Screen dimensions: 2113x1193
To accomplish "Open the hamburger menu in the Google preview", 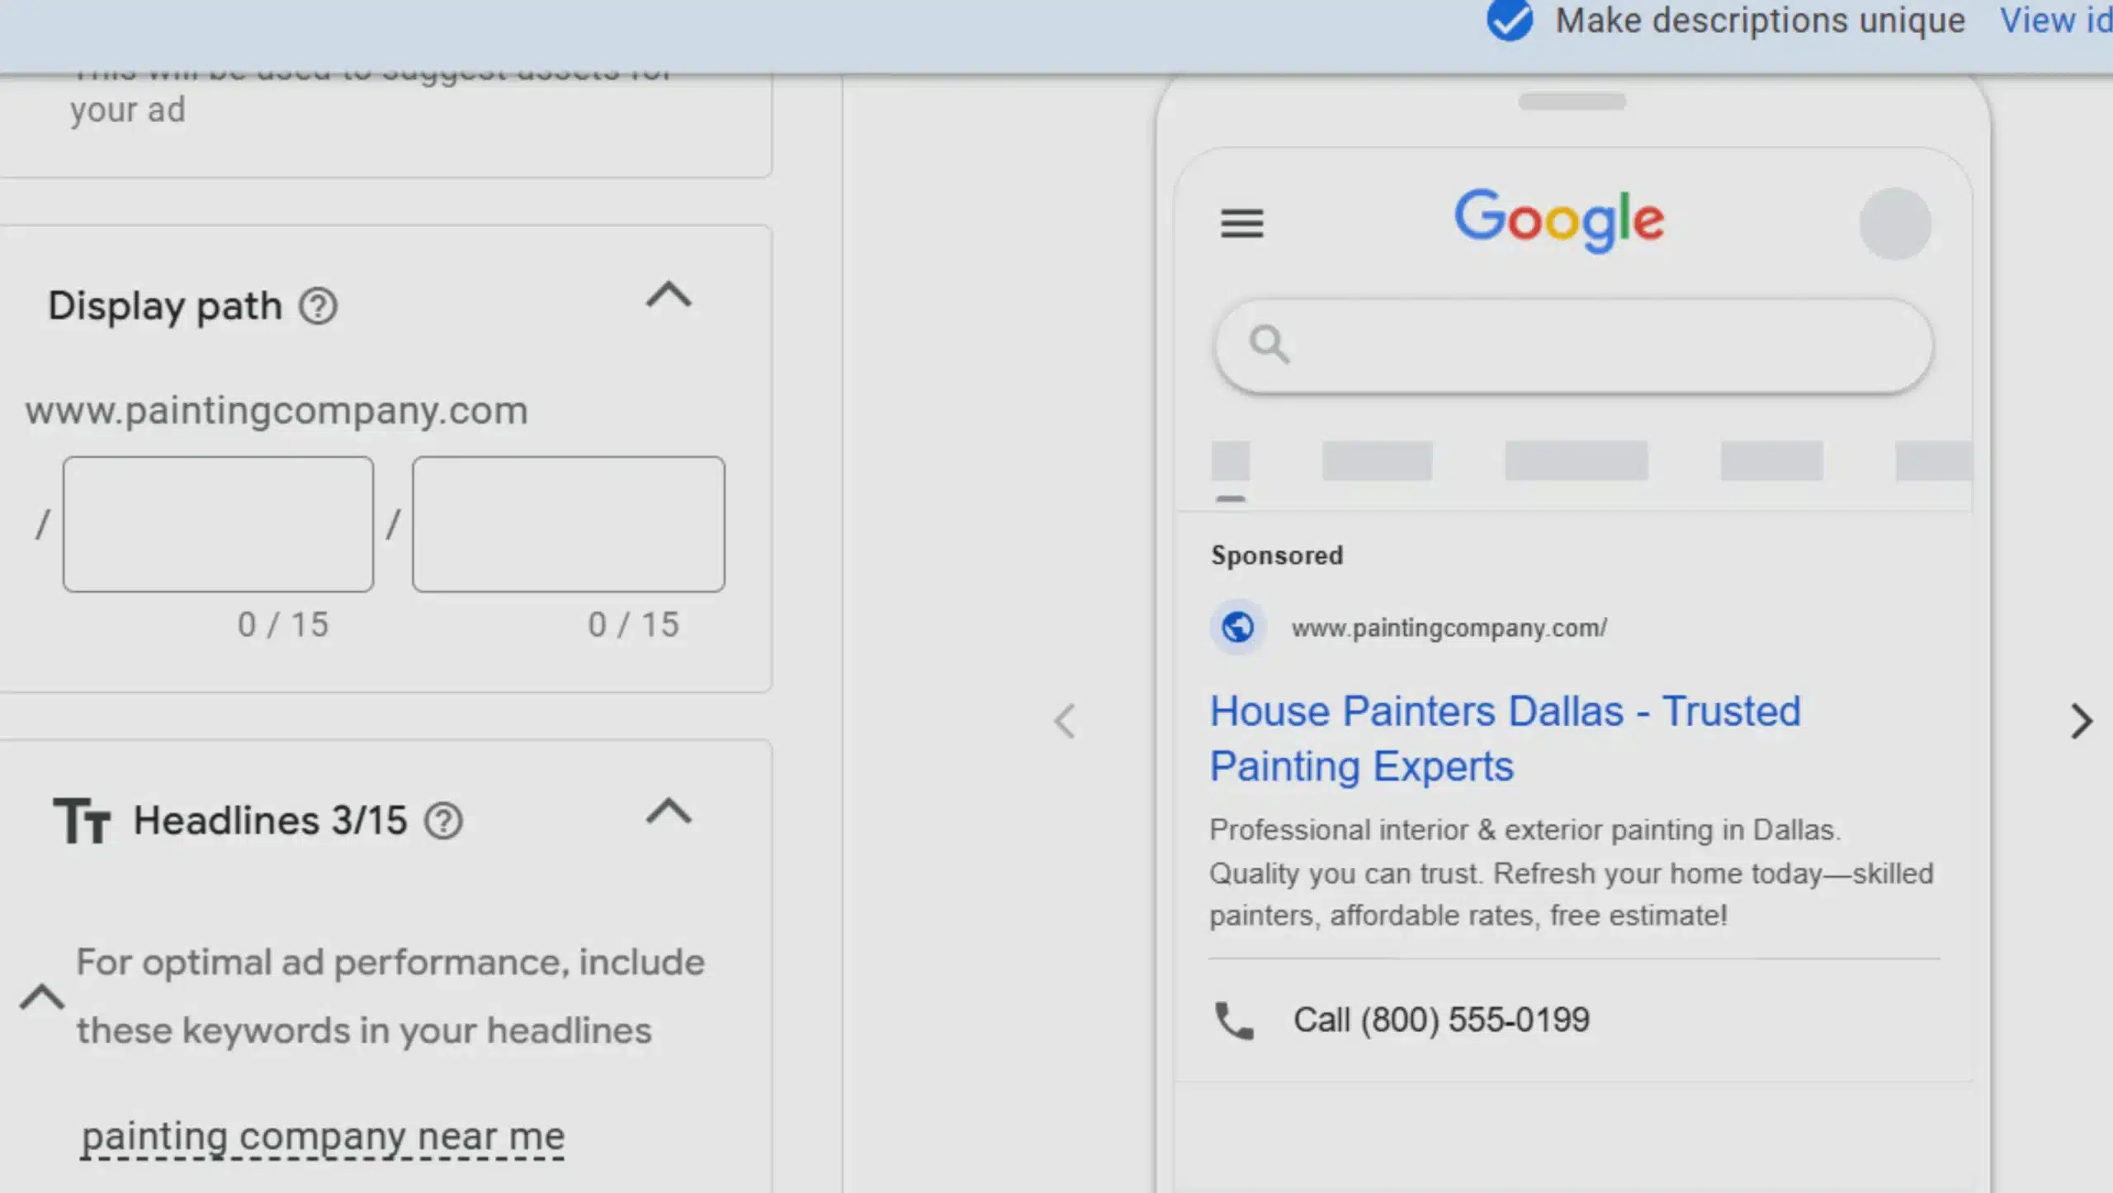I will coord(1242,224).
